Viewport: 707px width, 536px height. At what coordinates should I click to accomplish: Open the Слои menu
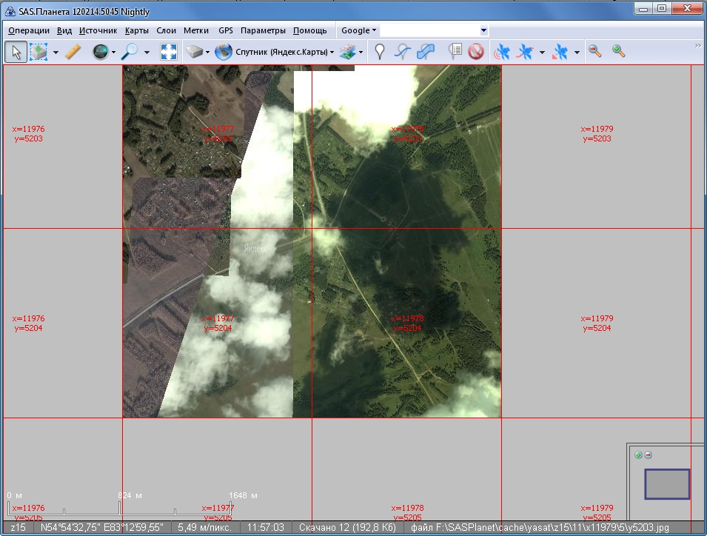pos(167,30)
